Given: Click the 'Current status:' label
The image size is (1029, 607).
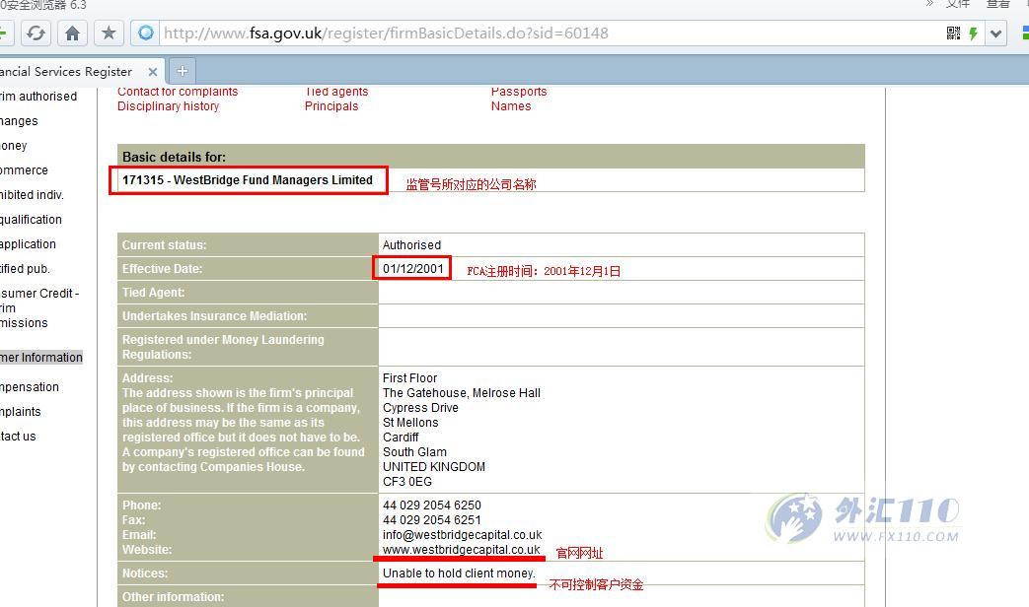Looking at the screenshot, I should pos(164,245).
